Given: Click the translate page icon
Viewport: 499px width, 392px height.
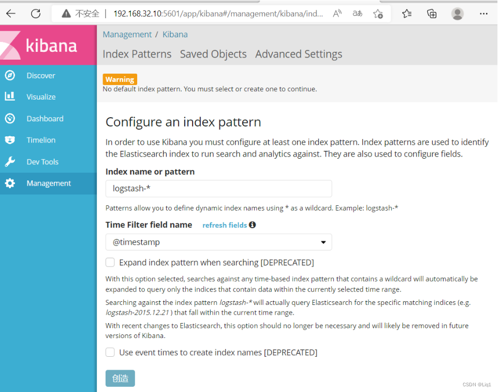Looking at the screenshot, I should click(357, 13).
